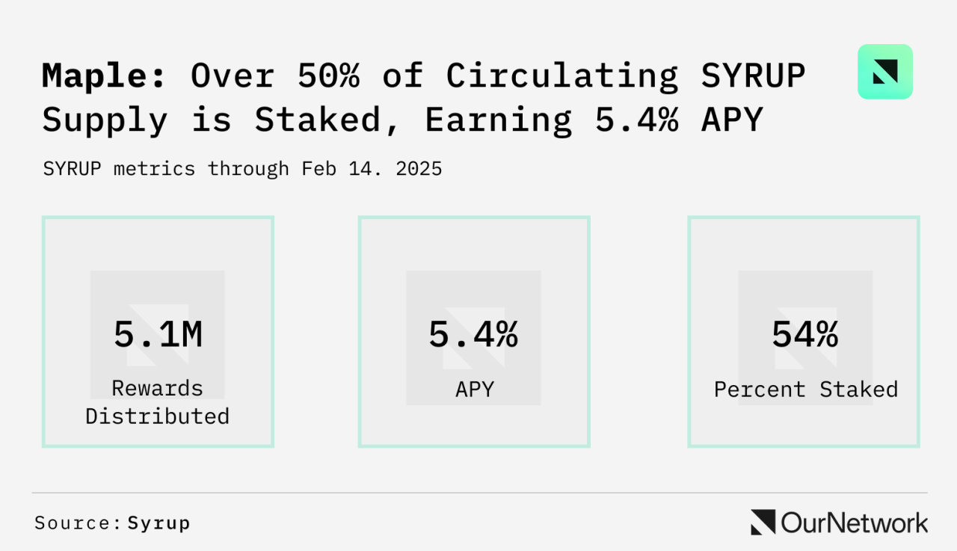Select the "Percent Staked" label
The image size is (957, 551).
[805, 390]
